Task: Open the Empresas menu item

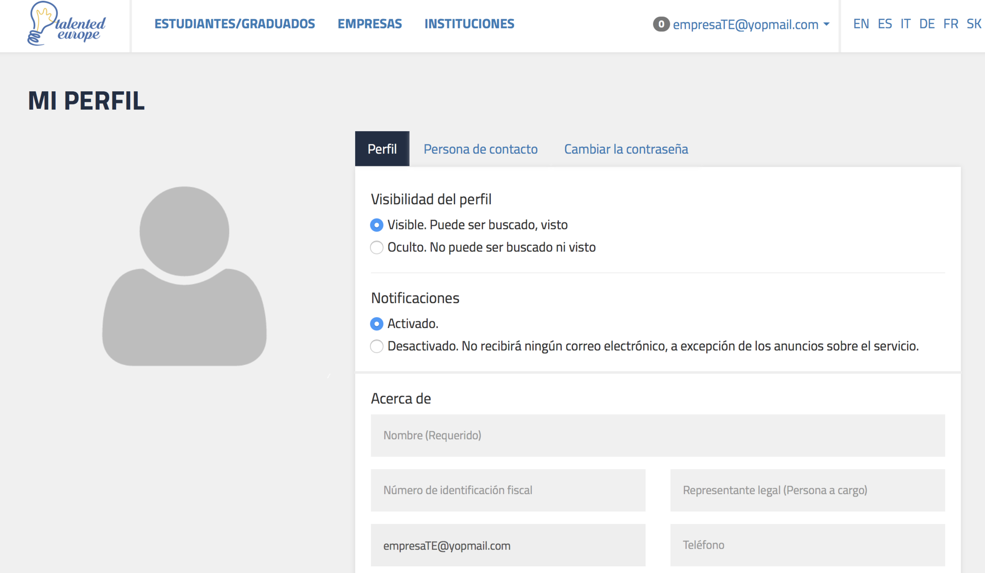Action: pyautogui.click(x=369, y=24)
